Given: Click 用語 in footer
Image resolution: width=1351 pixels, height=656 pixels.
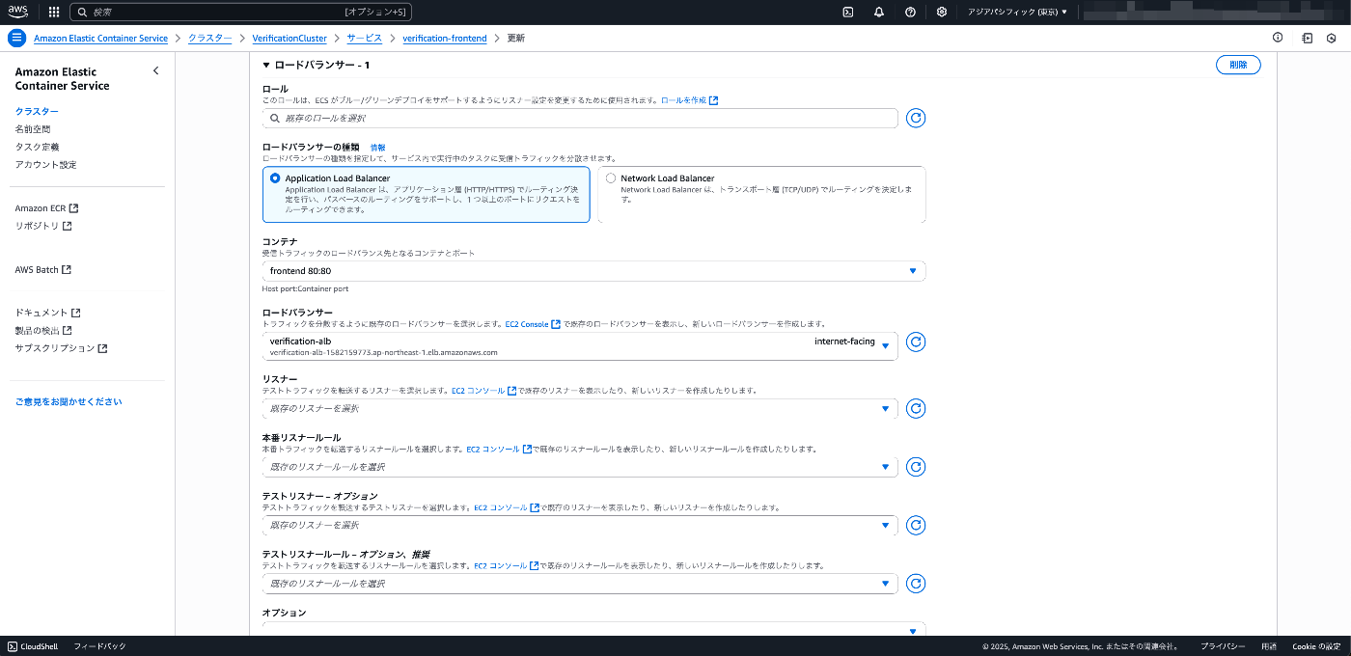Looking at the screenshot, I should 1269,646.
